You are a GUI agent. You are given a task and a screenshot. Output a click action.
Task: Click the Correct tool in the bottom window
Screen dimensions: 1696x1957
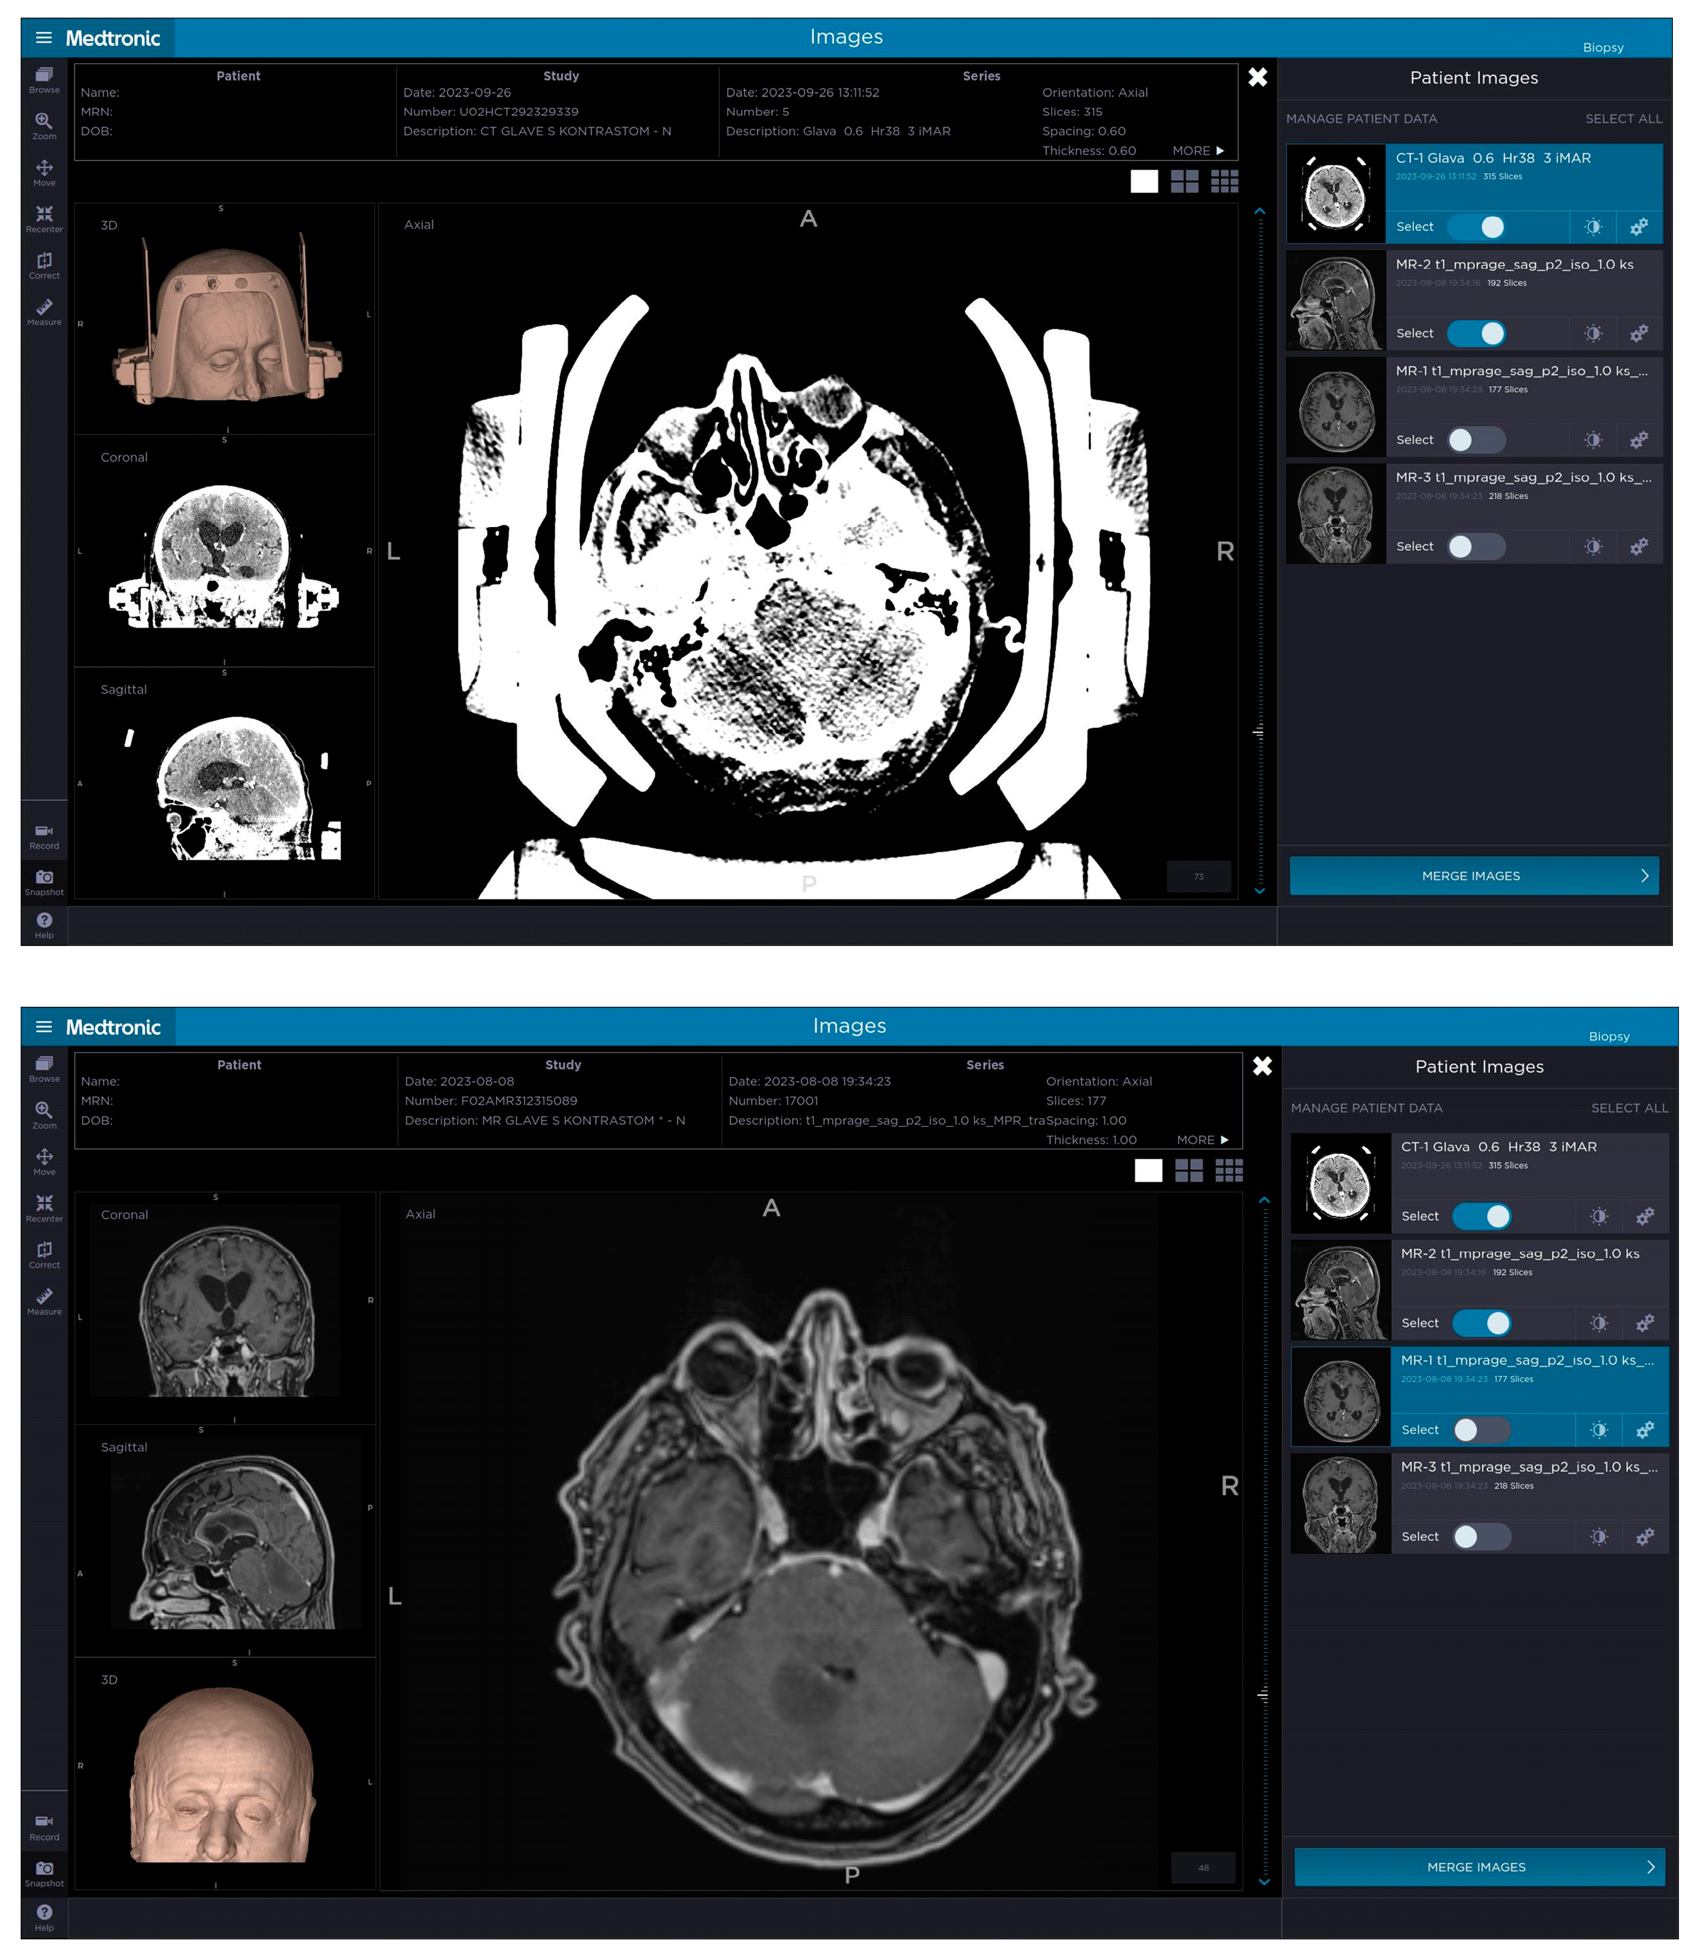44,1254
